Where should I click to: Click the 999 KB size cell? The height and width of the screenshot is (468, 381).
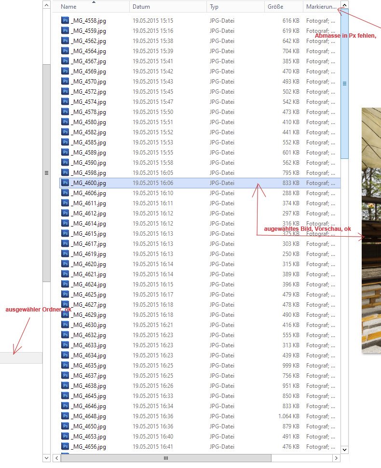[291, 365]
